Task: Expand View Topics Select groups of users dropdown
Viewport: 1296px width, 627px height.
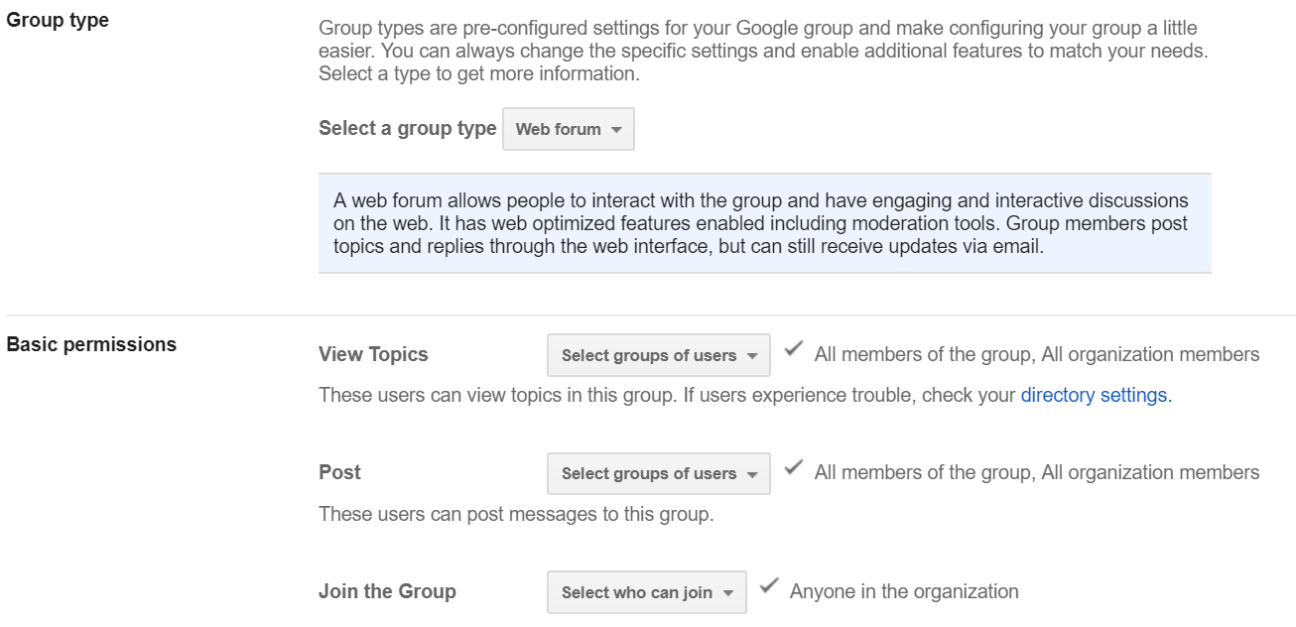Action: click(x=658, y=355)
